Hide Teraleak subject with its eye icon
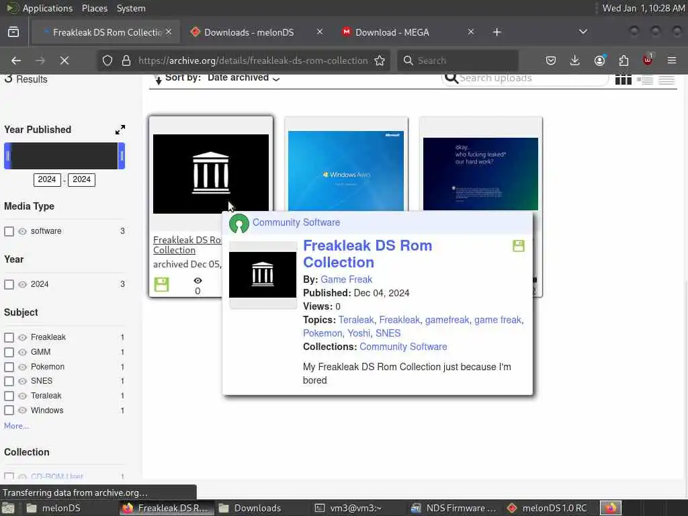688x516 pixels. coord(22,396)
